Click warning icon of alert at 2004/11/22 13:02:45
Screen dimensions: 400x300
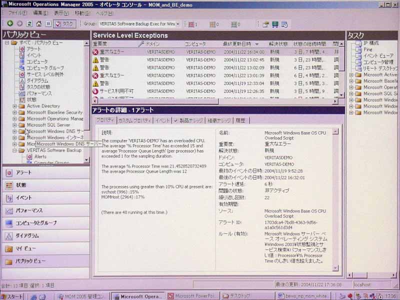pos(95,60)
